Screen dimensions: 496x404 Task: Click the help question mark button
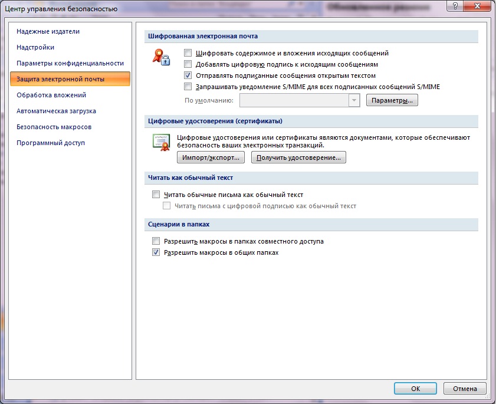(x=455, y=6)
